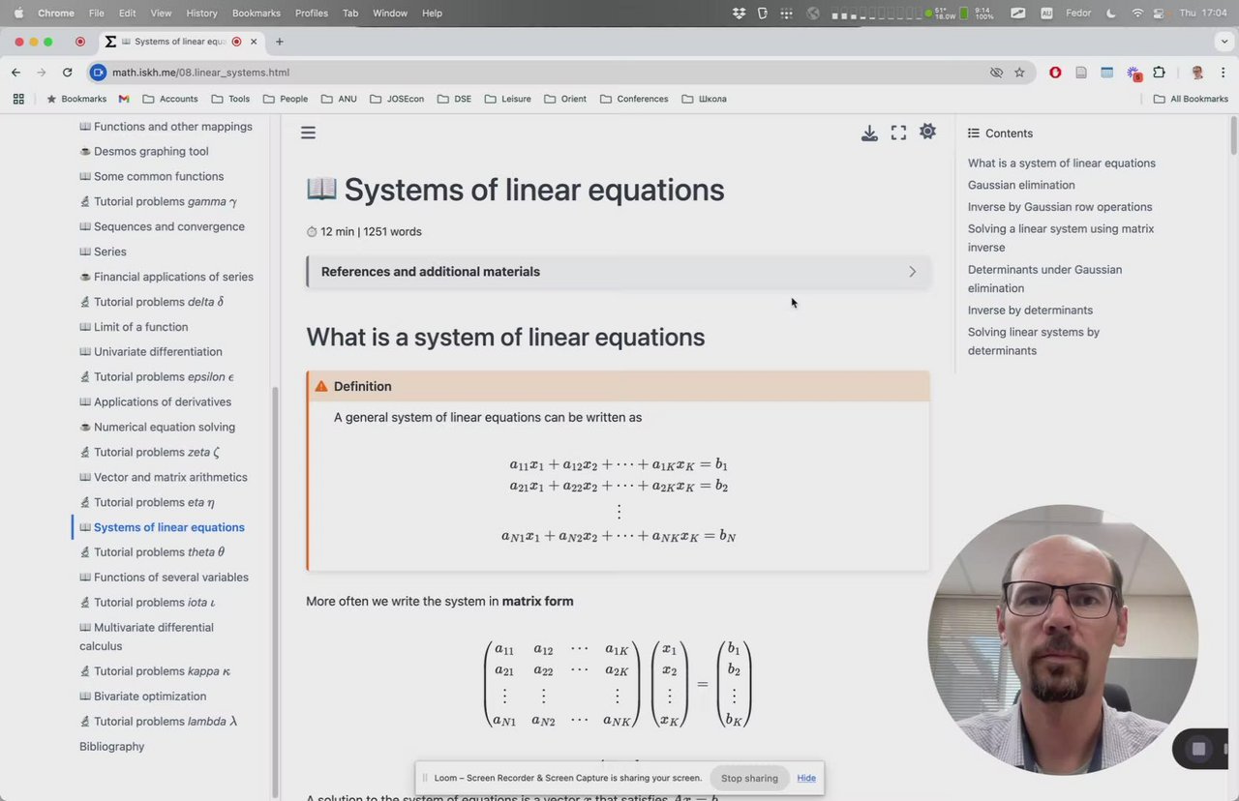
Task: Open the History menu
Action: pyautogui.click(x=201, y=14)
